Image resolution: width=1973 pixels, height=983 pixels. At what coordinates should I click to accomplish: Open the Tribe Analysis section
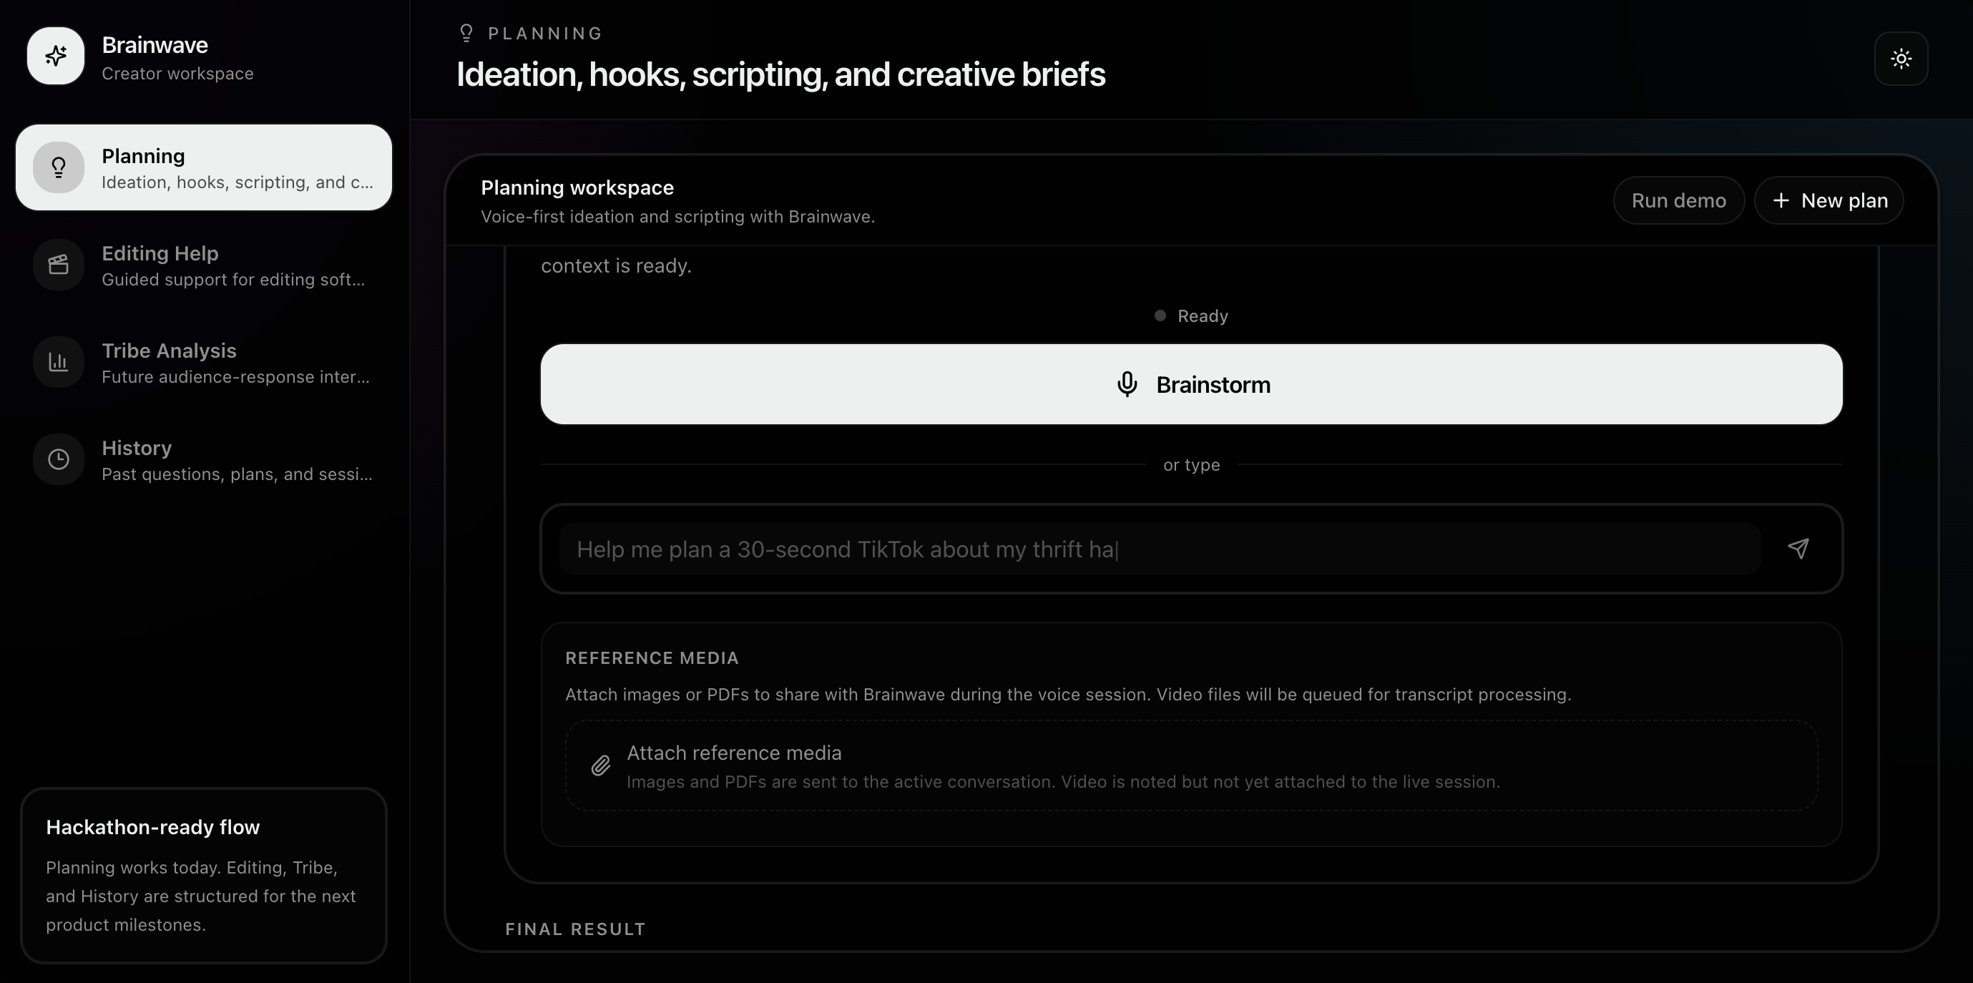[x=204, y=363]
